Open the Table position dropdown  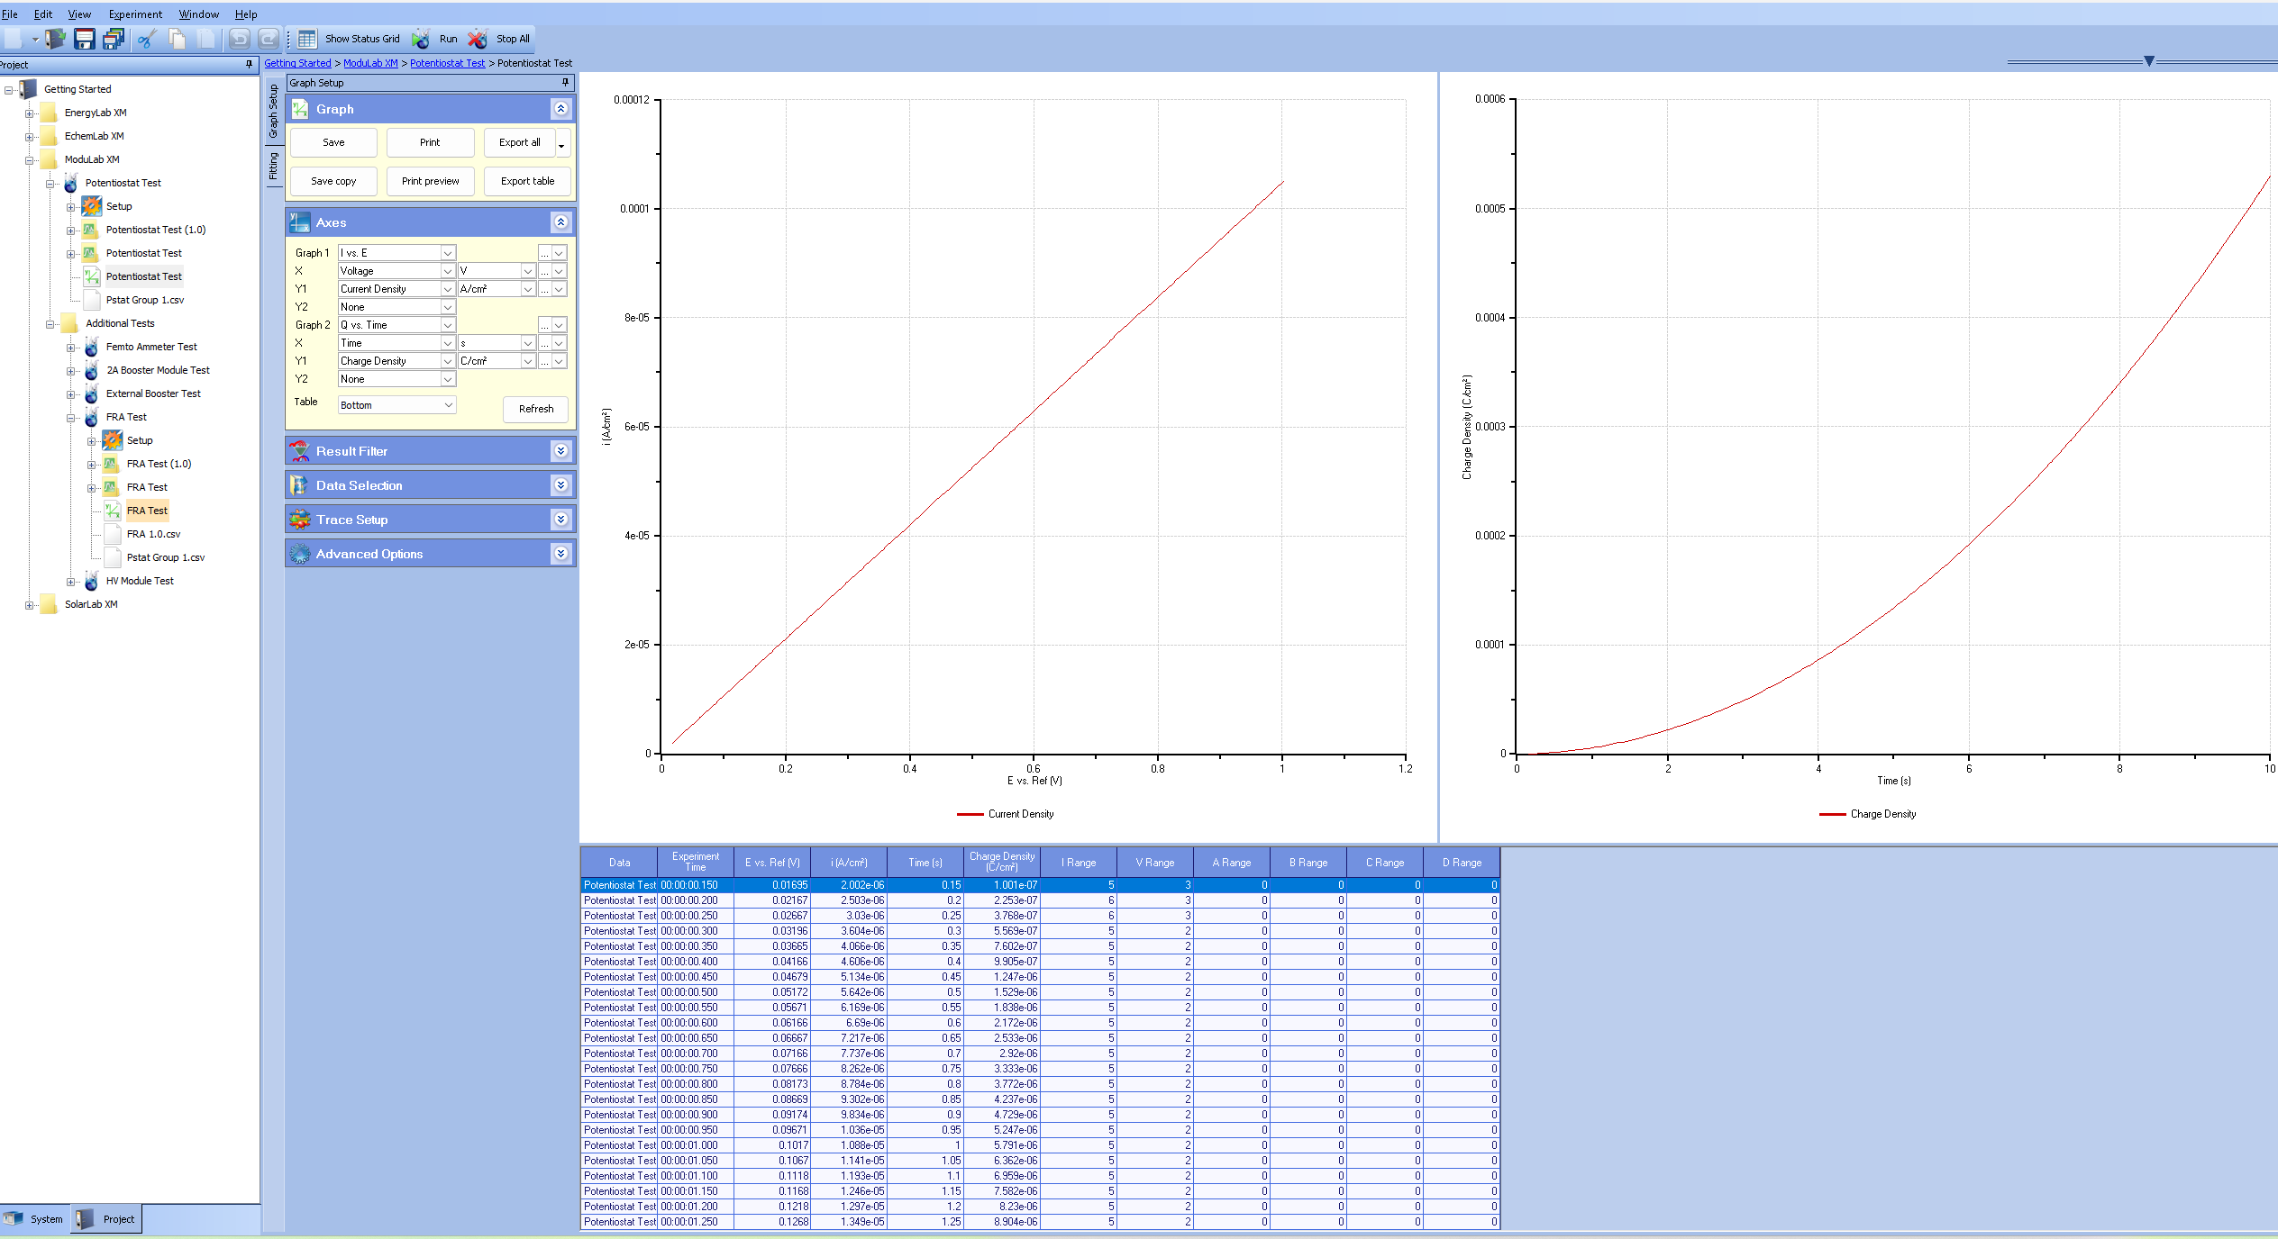coord(448,405)
